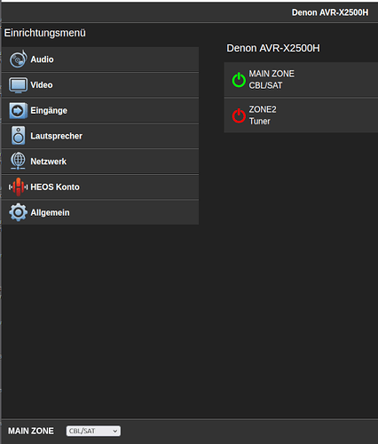The height and width of the screenshot is (444, 378).
Task: Click the Video monitor icon
Action: (x=19, y=85)
